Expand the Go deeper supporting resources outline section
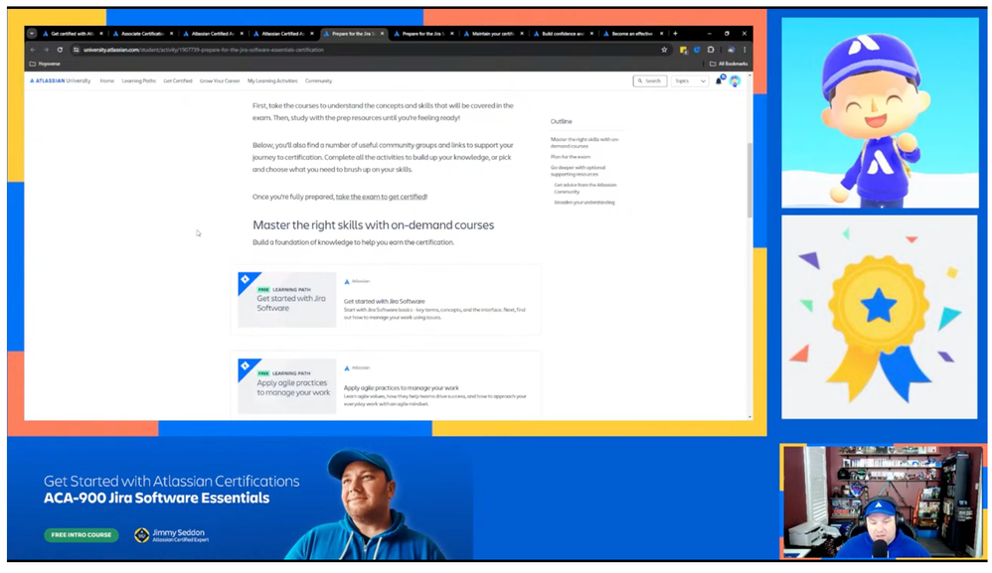This screenshot has height=573, width=992. [x=579, y=170]
